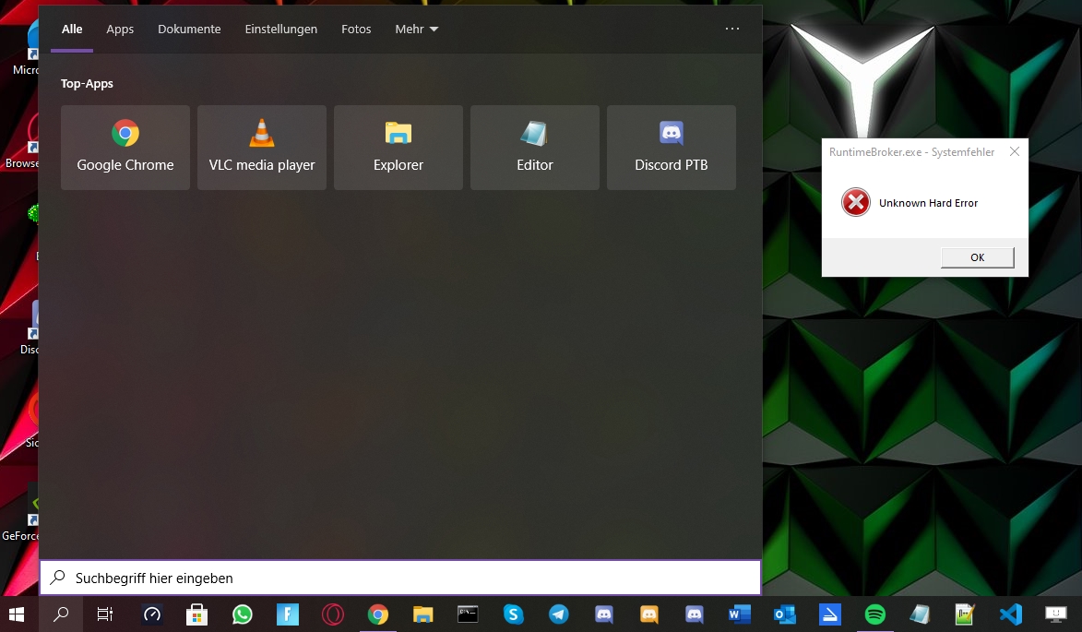
Task: Switch to the Alle search tab
Action: 72,29
